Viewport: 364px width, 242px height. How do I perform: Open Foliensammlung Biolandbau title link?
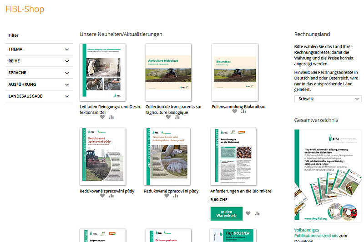click(238, 107)
